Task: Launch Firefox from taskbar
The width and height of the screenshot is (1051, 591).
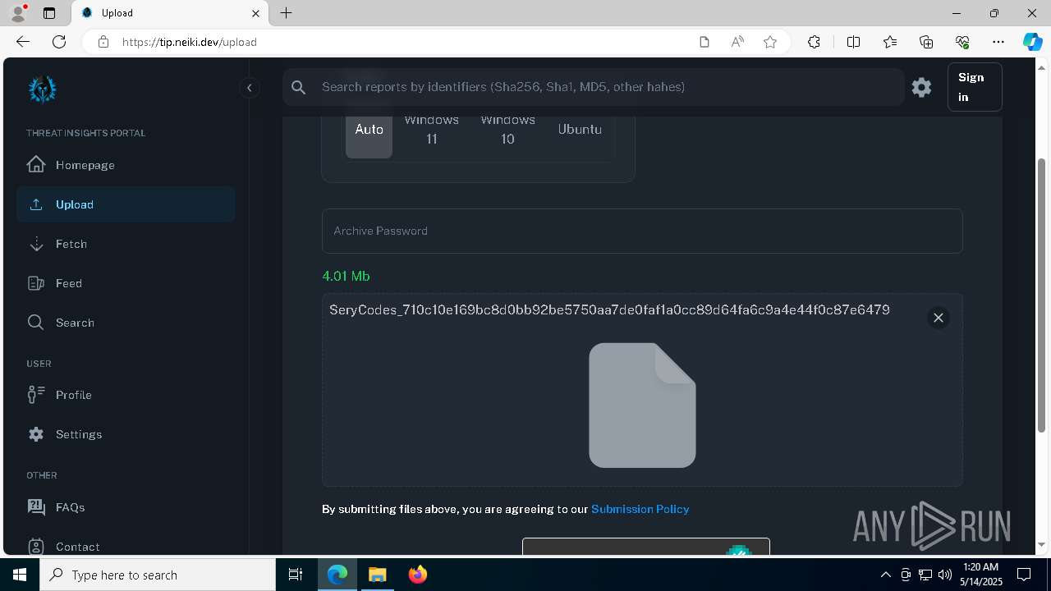Action: pyautogui.click(x=417, y=575)
